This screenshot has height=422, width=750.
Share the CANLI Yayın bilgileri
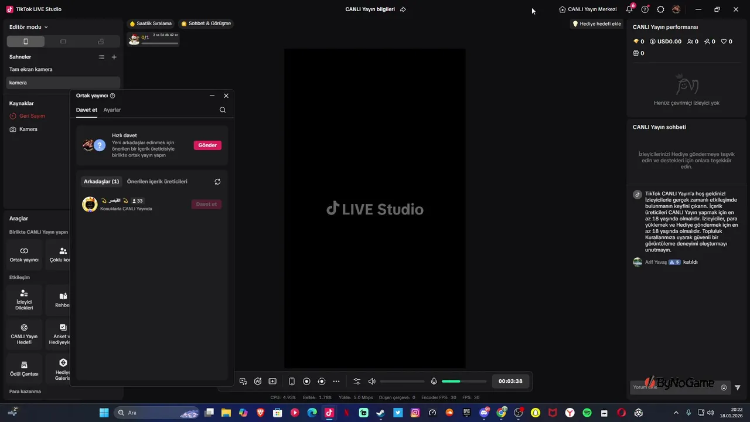[x=403, y=9]
